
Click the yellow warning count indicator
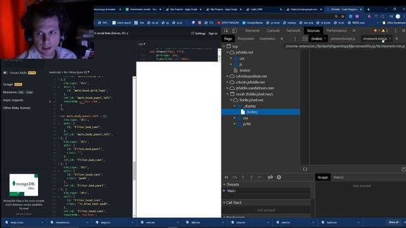click(x=385, y=30)
